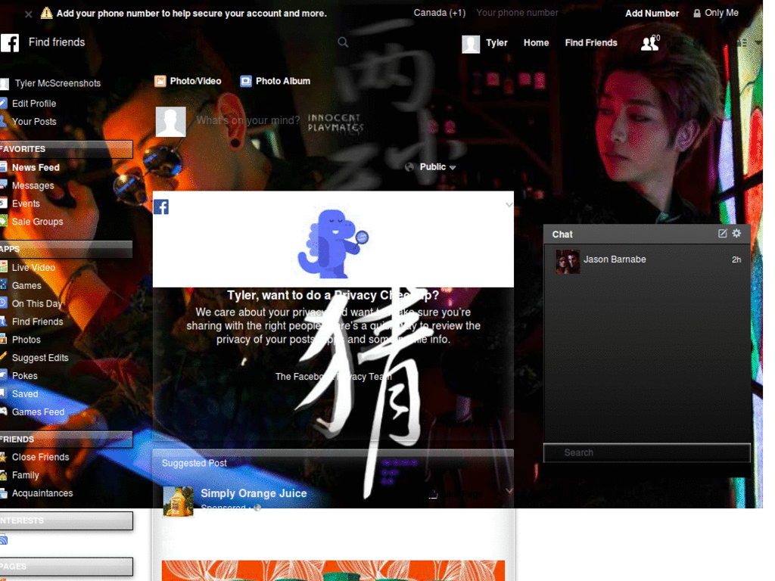Click the Add Number button
The width and height of the screenshot is (775, 581).
click(652, 13)
